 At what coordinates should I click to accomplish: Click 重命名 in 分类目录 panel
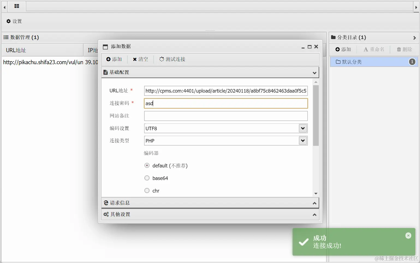pyautogui.click(x=374, y=49)
